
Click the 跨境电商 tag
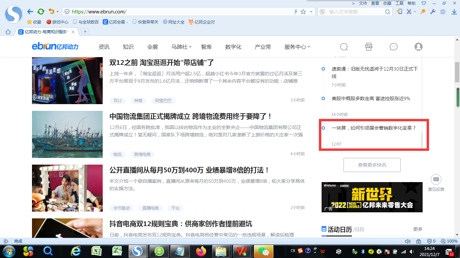pyautogui.click(x=142, y=155)
